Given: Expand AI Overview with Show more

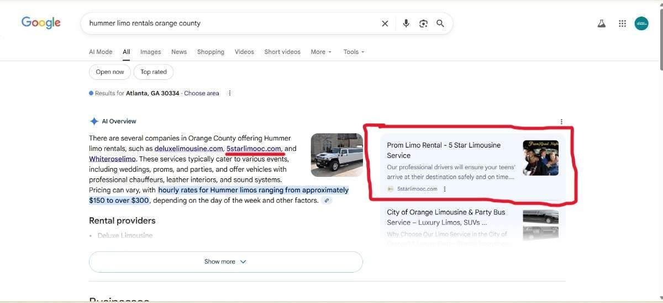Looking at the screenshot, I should (x=225, y=262).
